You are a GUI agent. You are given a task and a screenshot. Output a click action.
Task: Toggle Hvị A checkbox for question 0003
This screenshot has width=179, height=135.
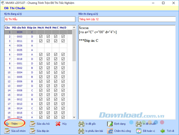41,37
